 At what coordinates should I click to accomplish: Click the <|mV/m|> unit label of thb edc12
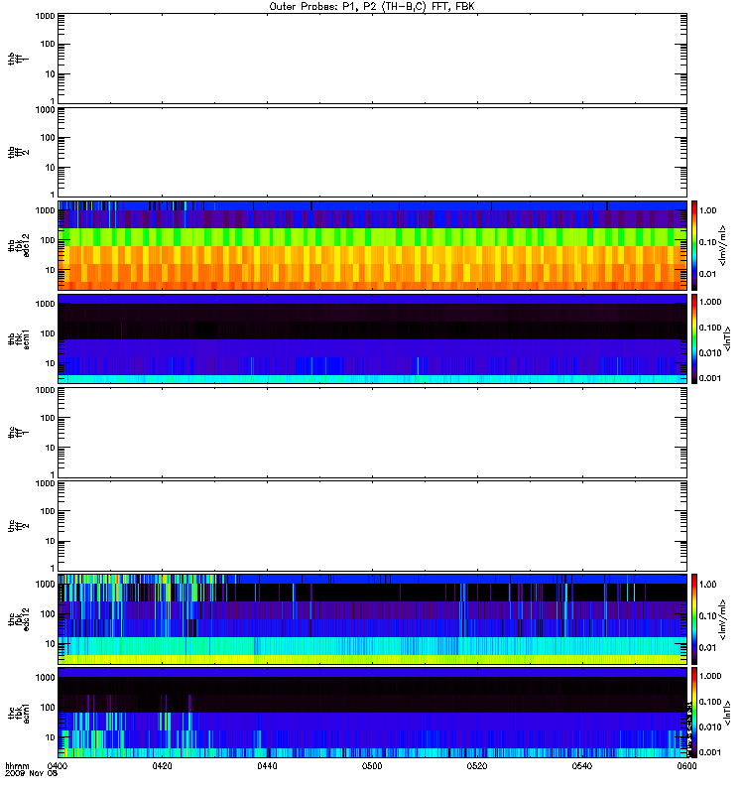click(x=723, y=245)
